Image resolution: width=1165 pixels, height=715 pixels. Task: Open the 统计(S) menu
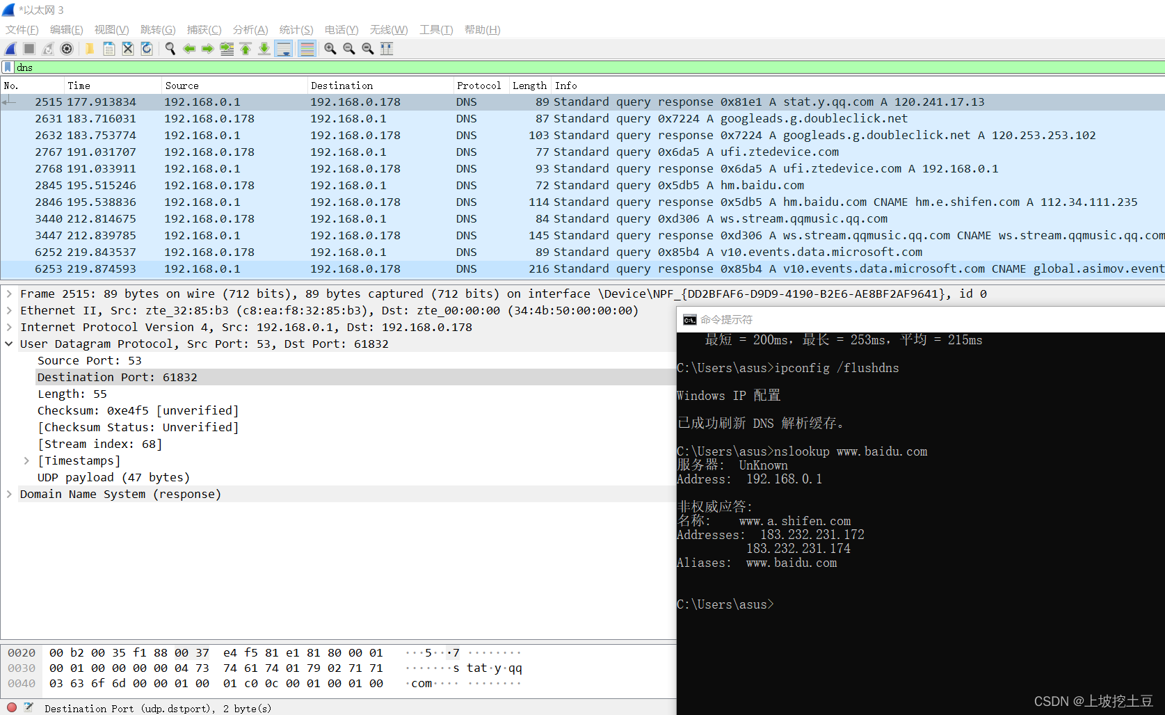tap(296, 30)
